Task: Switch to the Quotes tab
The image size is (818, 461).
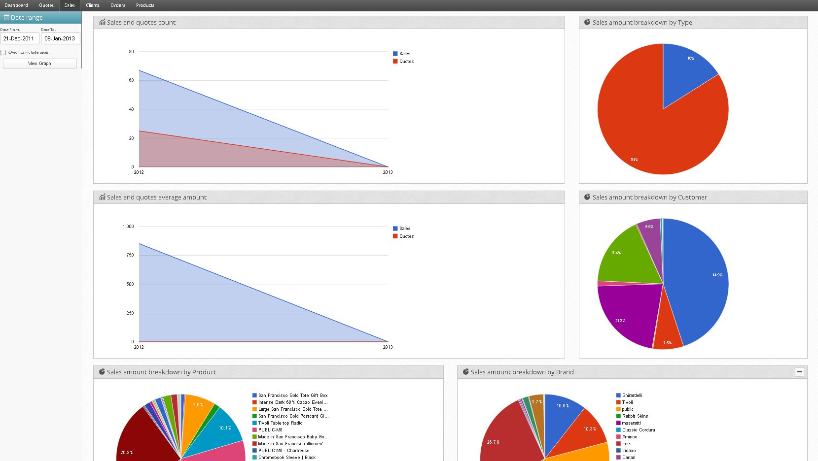Action: pos(46,5)
